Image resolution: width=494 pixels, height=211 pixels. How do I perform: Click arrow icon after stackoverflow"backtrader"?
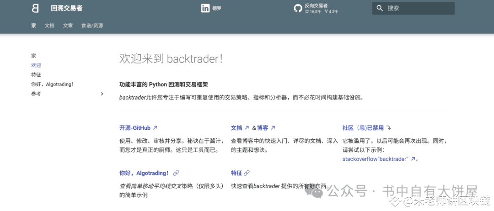click(413, 159)
